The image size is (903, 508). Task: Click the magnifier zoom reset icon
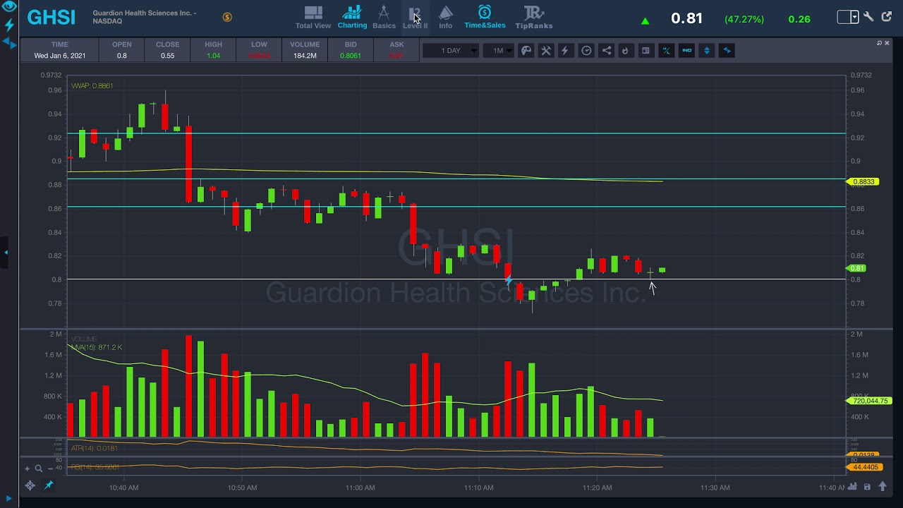[x=39, y=468]
